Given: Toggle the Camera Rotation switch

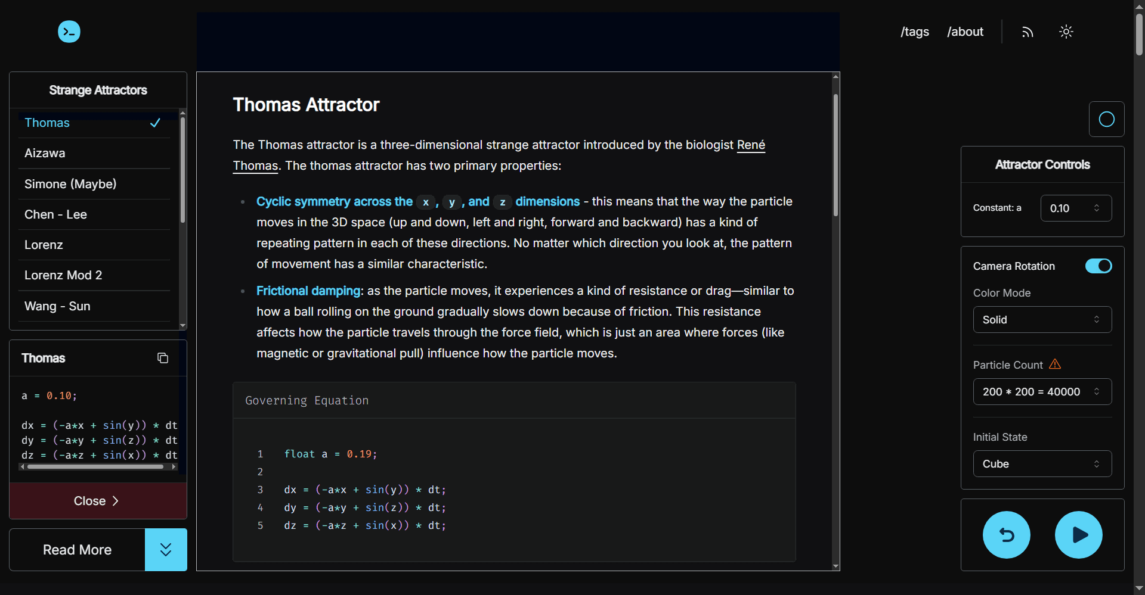Looking at the screenshot, I should tap(1098, 266).
